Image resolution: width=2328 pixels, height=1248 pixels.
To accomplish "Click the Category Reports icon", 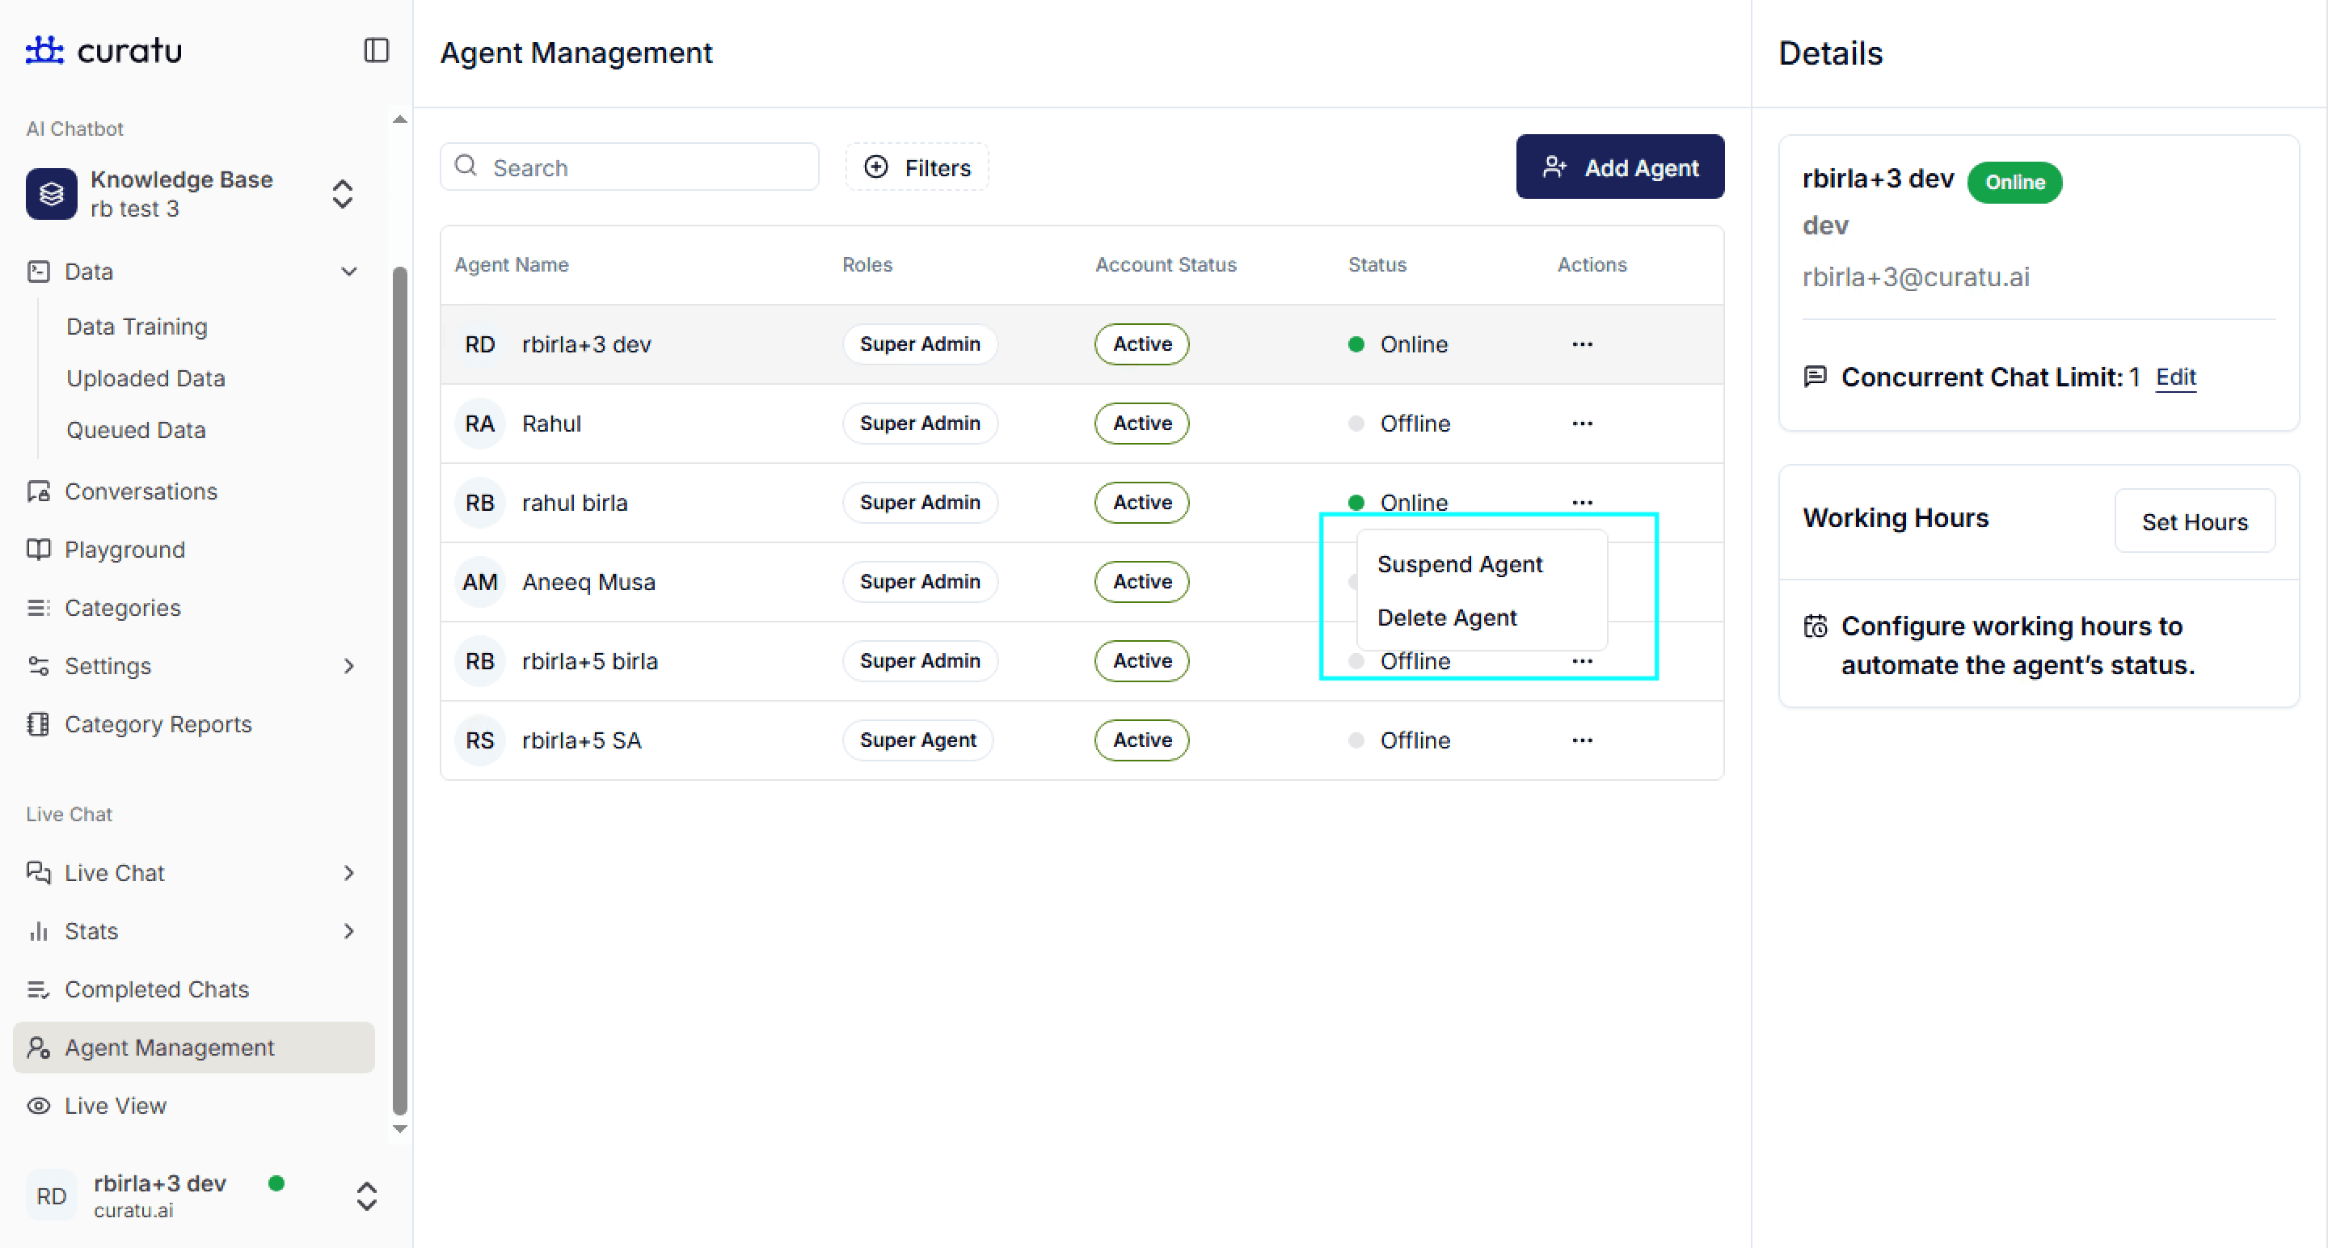I will click(39, 724).
